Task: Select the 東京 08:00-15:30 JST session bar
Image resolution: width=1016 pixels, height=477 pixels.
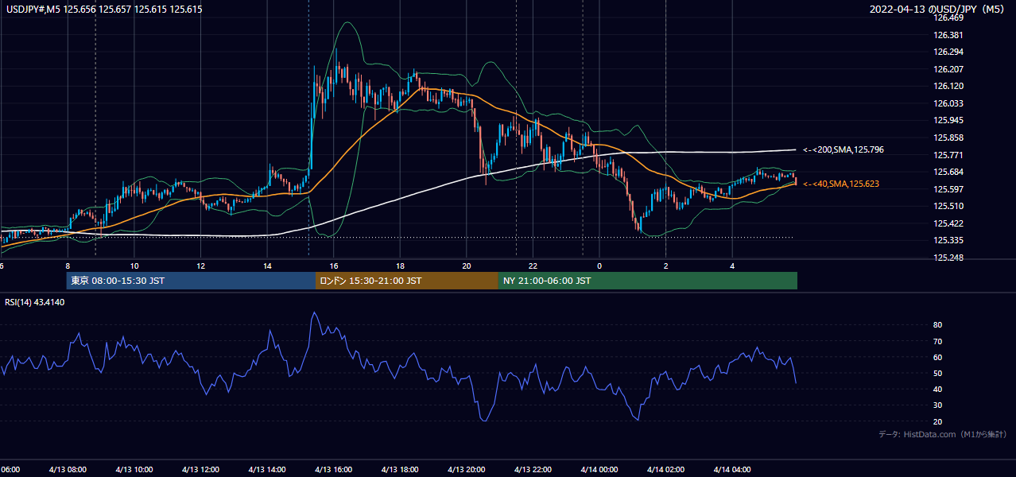Action: (x=192, y=281)
